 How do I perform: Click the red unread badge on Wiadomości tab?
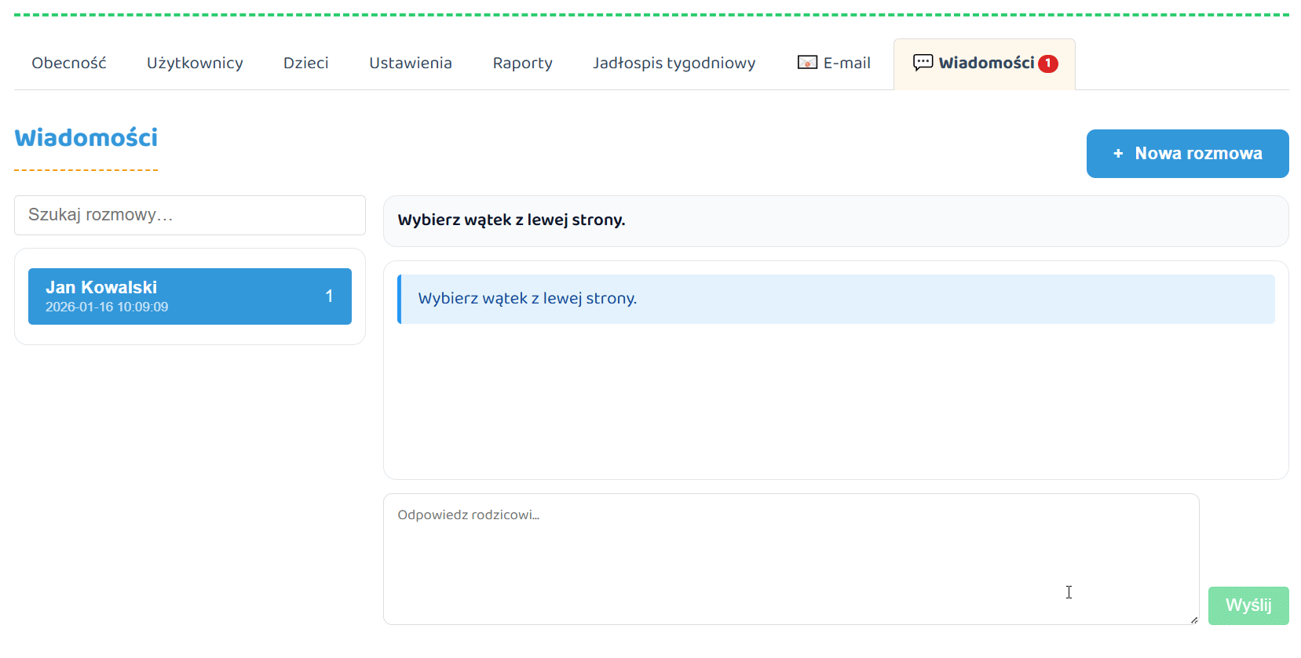[x=1047, y=64]
